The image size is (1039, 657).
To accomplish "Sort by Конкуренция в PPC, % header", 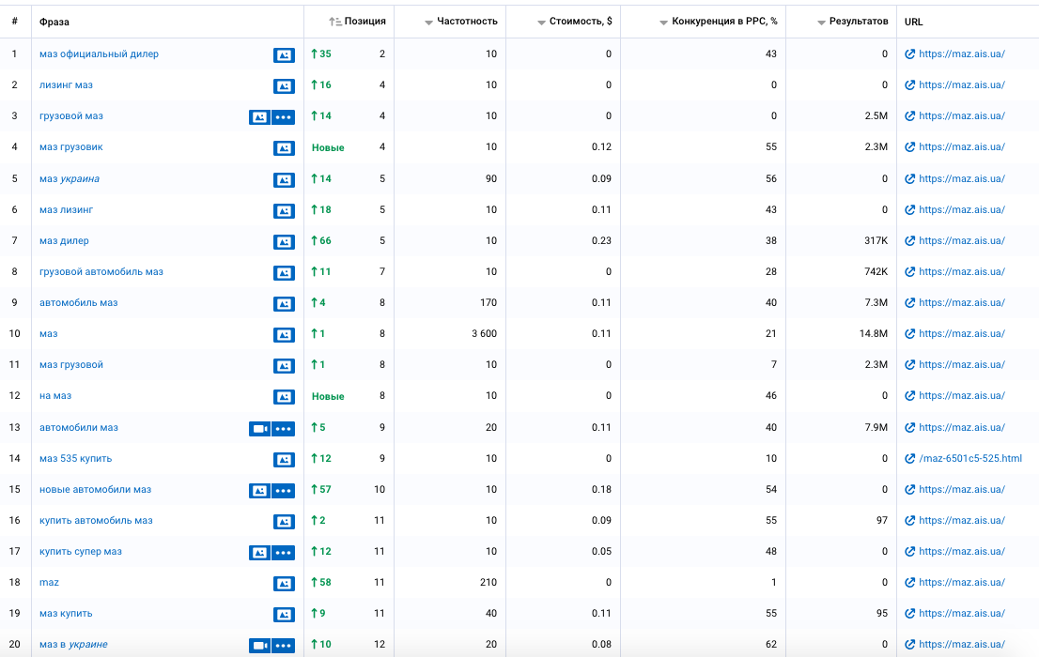I will click(719, 22).
